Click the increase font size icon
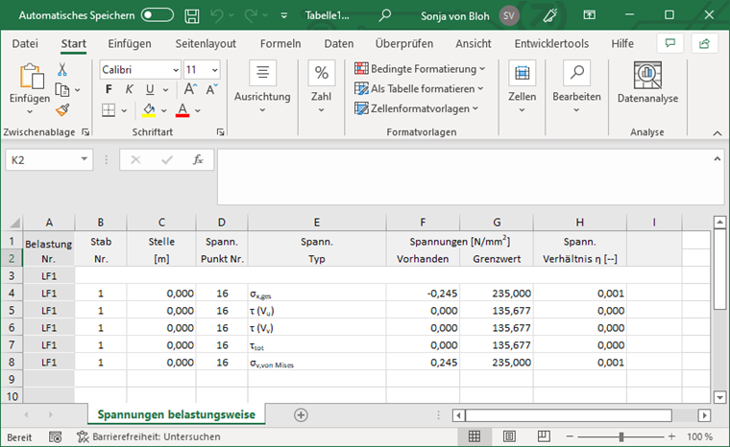730x447 pixels. click(x=190, y=89)
